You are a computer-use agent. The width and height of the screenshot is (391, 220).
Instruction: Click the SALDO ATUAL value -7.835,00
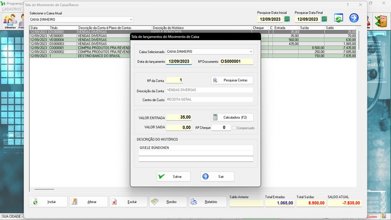pyautogui.click(x=345, y=203)
